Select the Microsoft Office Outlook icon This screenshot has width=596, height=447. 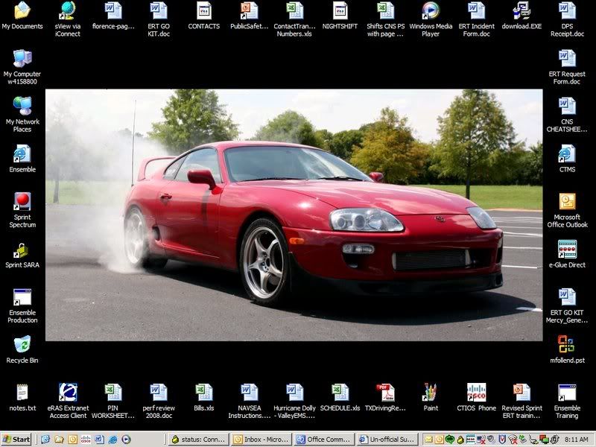567,203
